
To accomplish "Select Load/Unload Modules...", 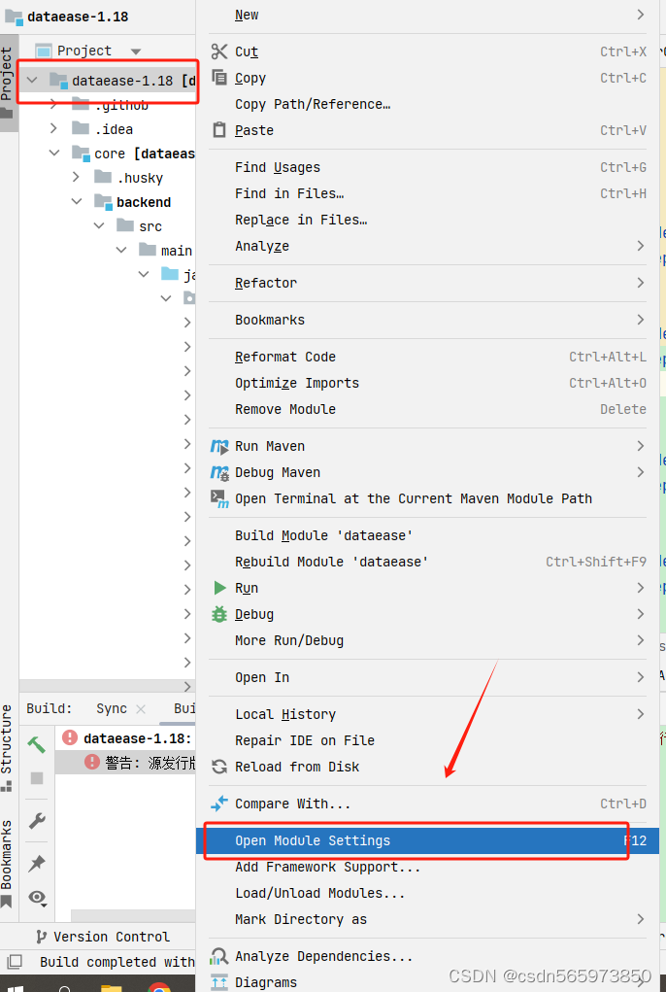I will [x=428, y=893].
